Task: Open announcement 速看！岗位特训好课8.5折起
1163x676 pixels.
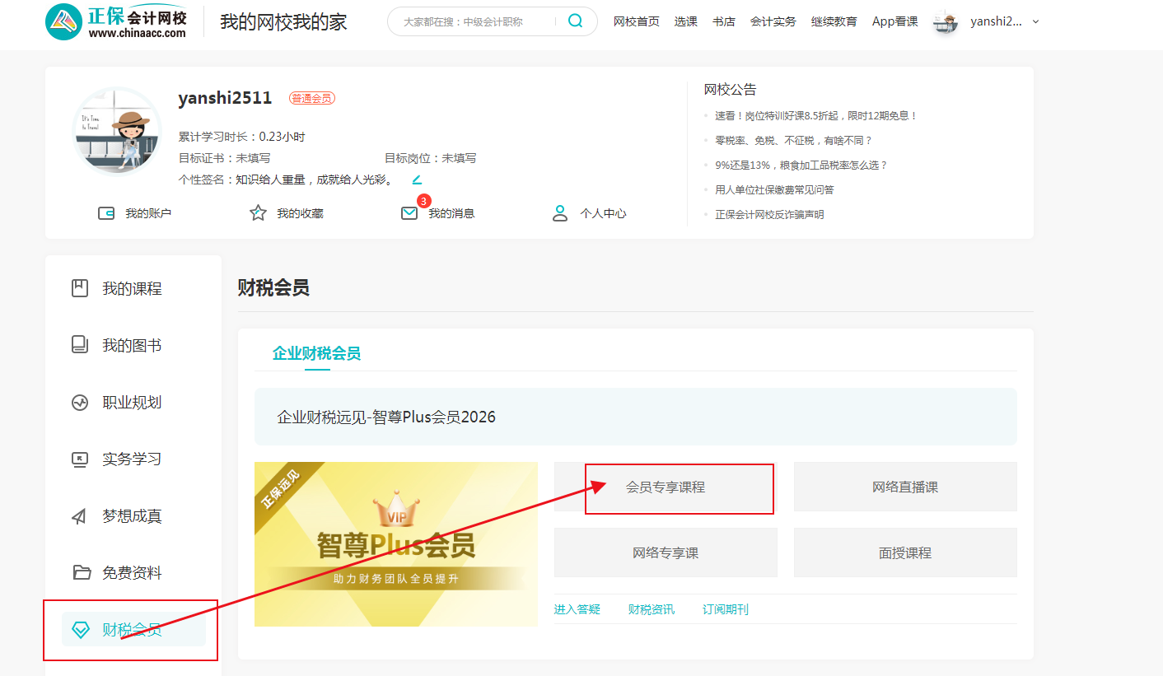Action: point(815,116)
